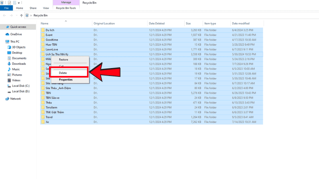The width and height of the screenshot is (319, 179).
Task: Click the Network icon in navigation pane
Action: tap(7, 99)
